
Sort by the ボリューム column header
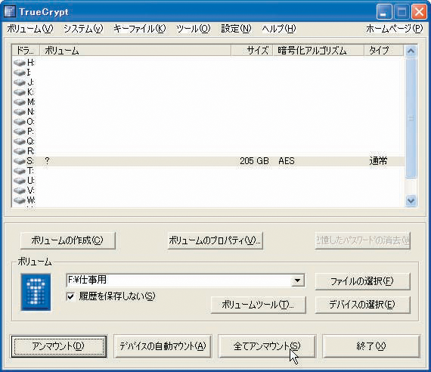pos(135,51)
